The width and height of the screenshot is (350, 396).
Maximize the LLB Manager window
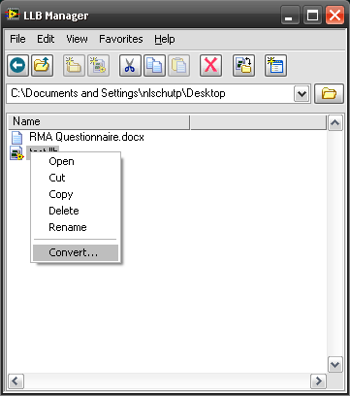click(x=312, y=16)
